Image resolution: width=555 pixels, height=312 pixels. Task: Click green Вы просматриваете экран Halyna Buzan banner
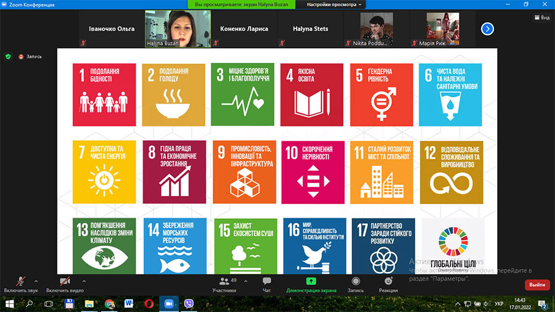(x=241, y=4)
